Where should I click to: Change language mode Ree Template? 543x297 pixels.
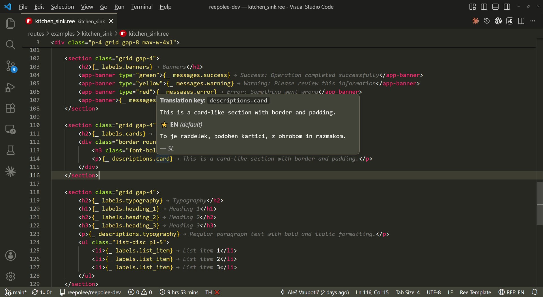tap(475, 292)
